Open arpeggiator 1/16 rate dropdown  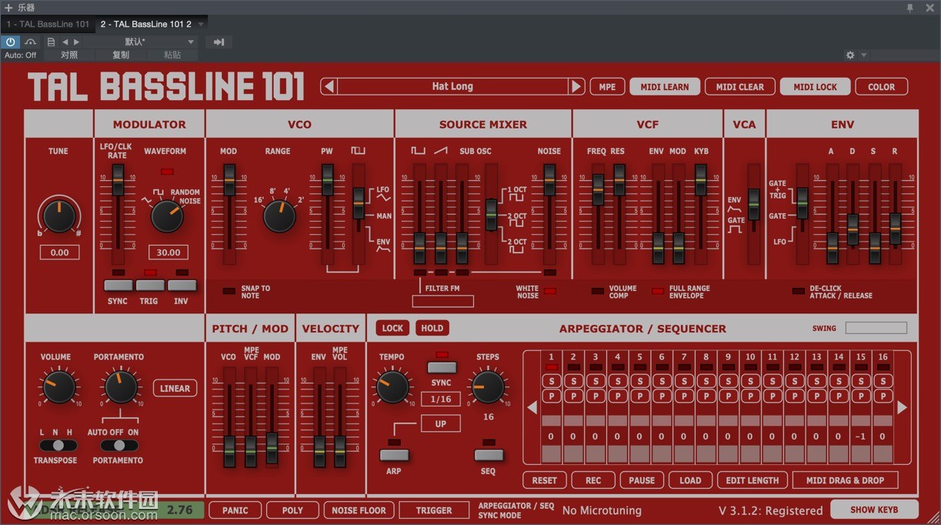coord(441,400)
